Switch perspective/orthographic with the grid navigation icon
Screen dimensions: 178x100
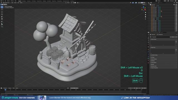click(145, 19)
